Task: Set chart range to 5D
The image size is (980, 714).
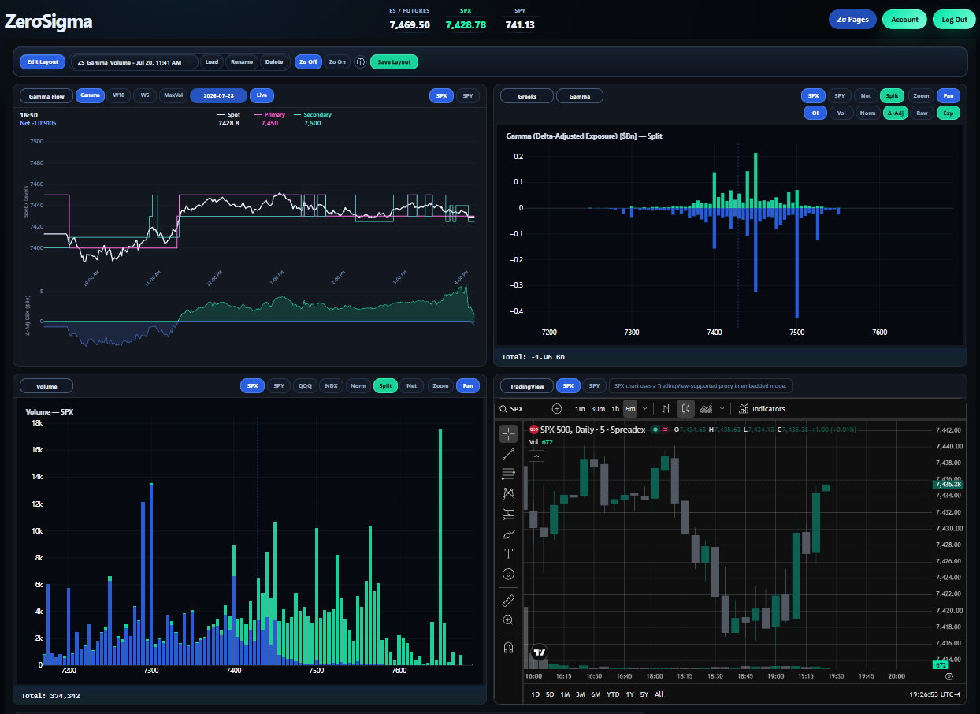Action: click(550, 694)
